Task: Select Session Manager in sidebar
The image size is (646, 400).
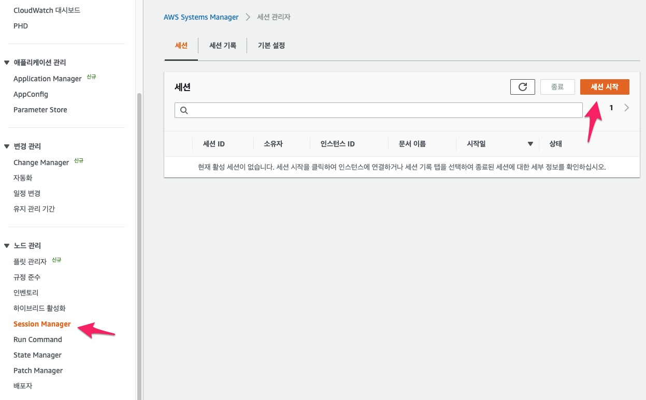Action: pos(42,324)
